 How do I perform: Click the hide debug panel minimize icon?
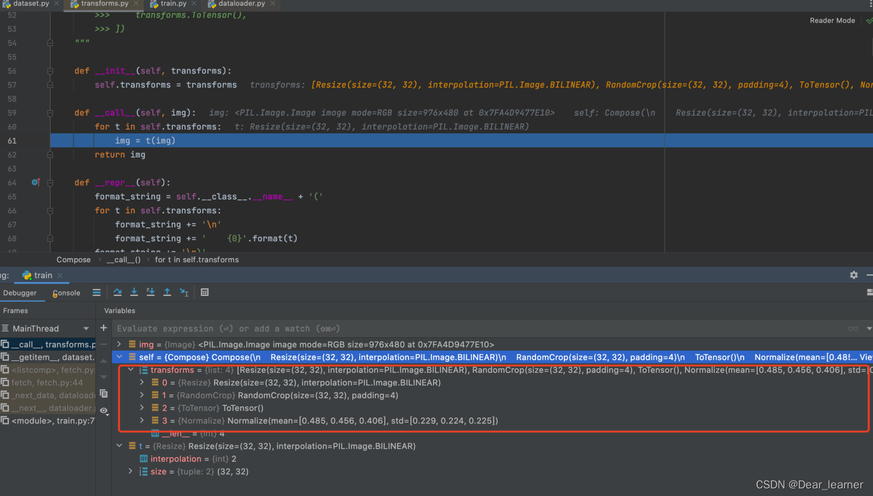tap(870, 275)
